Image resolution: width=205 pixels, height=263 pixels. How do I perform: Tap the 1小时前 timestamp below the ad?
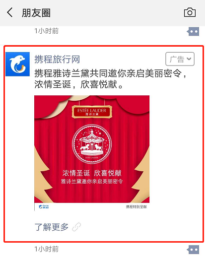point(47,249)
